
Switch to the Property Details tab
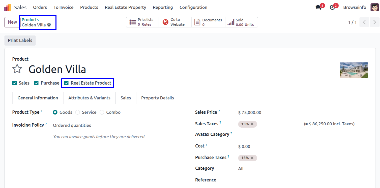pos(157,98)
